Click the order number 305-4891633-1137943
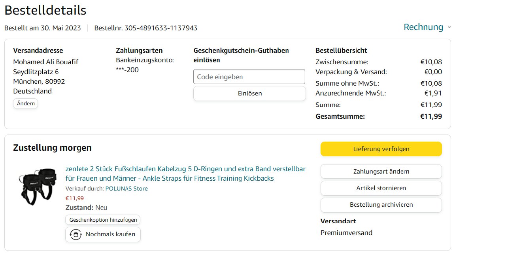Screen dimensions: 506x258 pos(161,28)
